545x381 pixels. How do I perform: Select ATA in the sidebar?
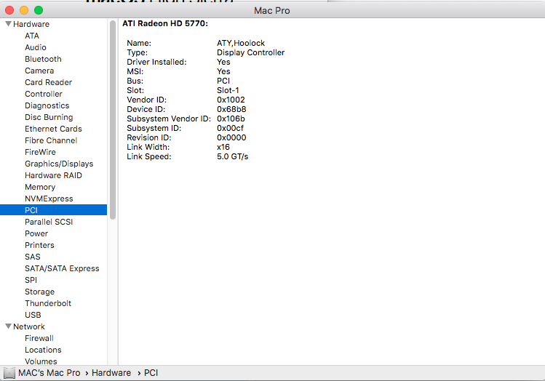(x=32, y=36)
